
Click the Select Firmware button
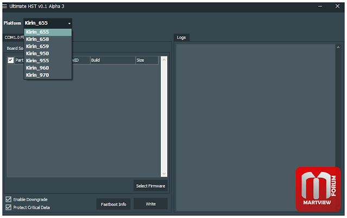point(150,186)
